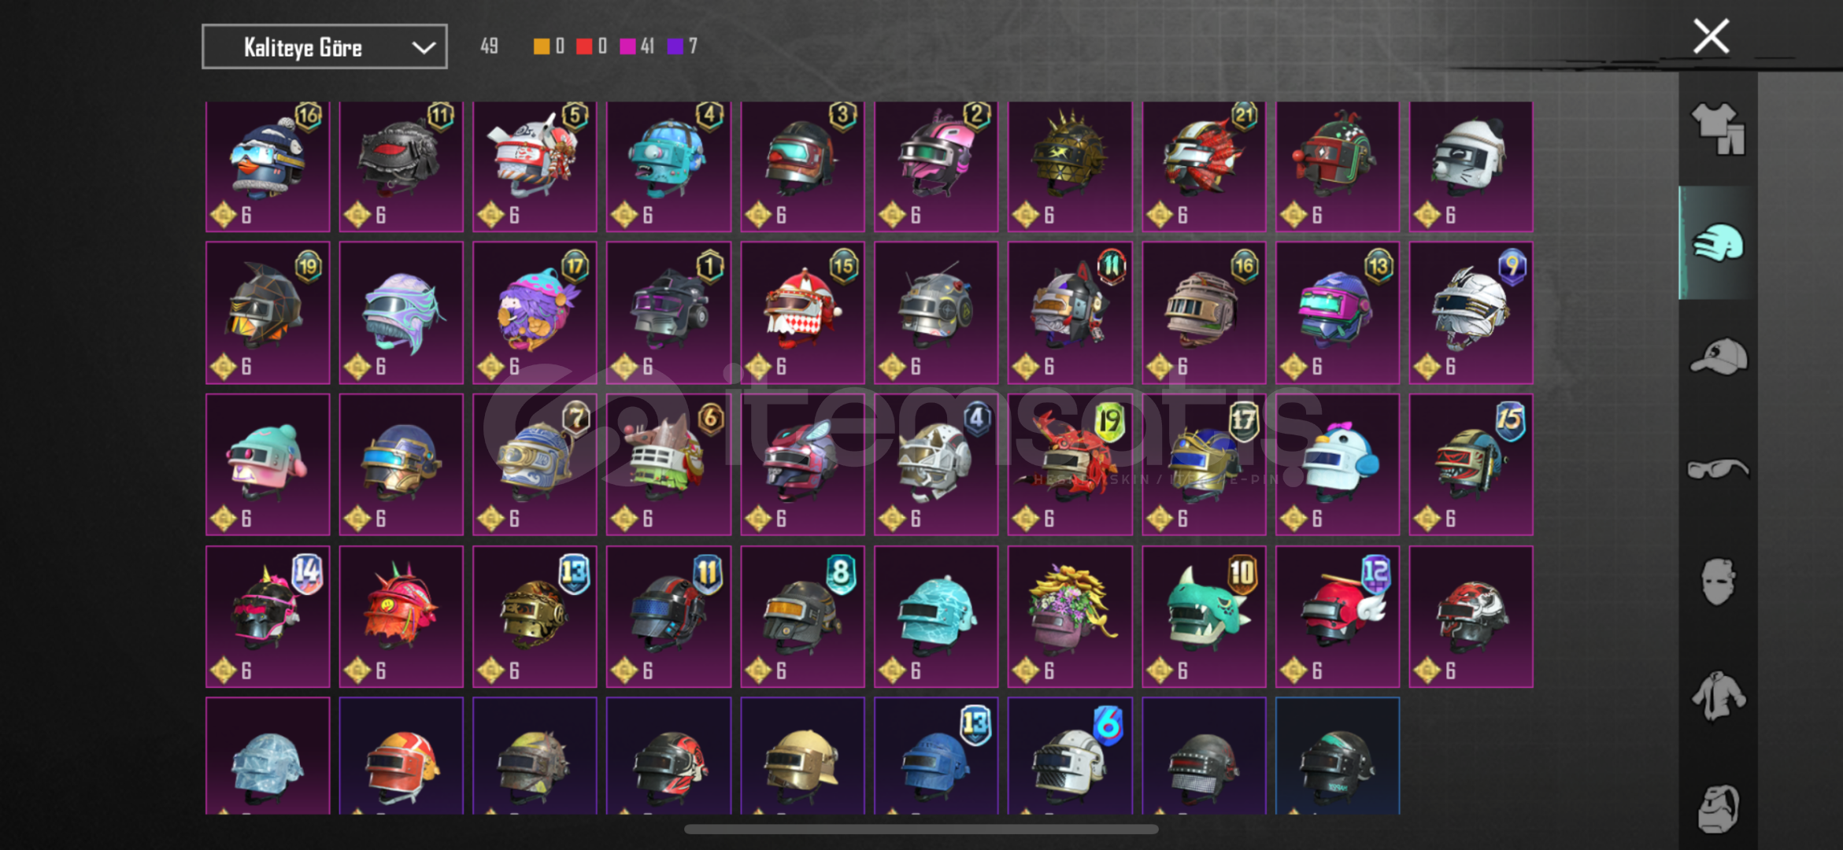
Task: Click the chevron arrow of the sort box
Action: [424, 47]
